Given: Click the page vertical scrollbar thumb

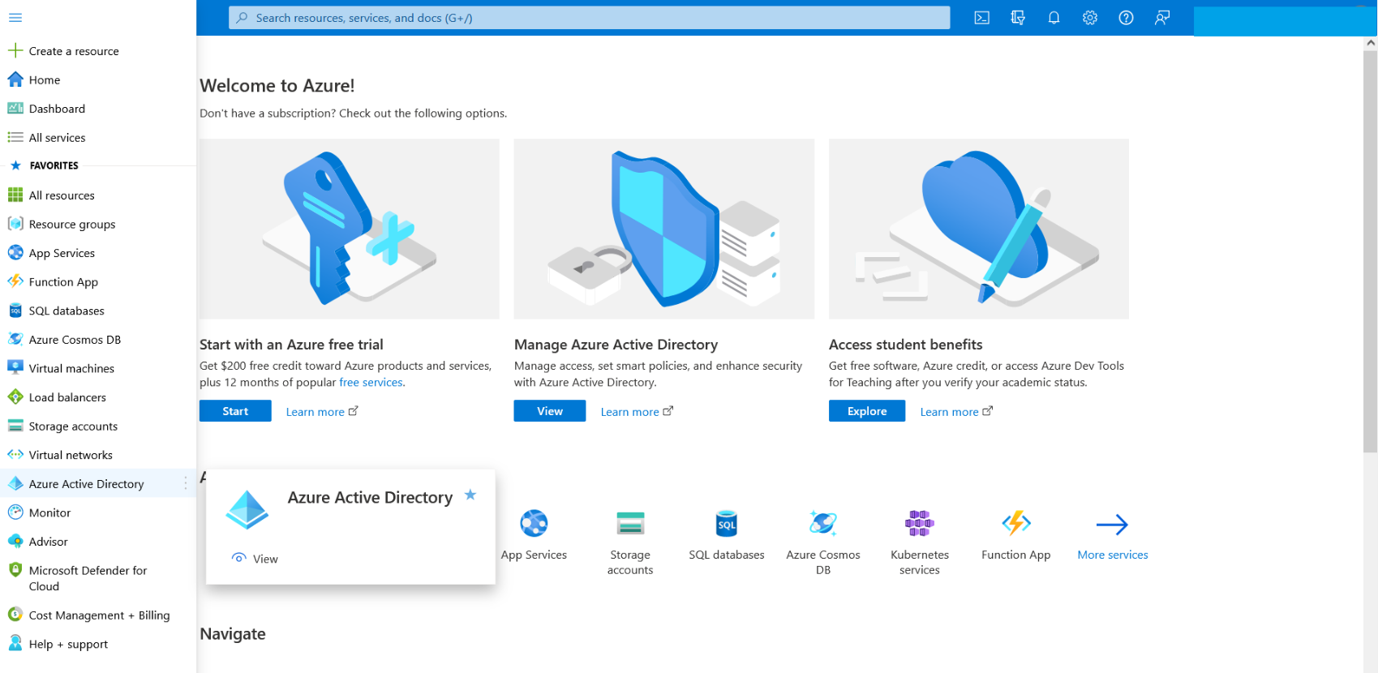Looking at the screenshot, I should pyautogui.click(x=1370, y=251).
